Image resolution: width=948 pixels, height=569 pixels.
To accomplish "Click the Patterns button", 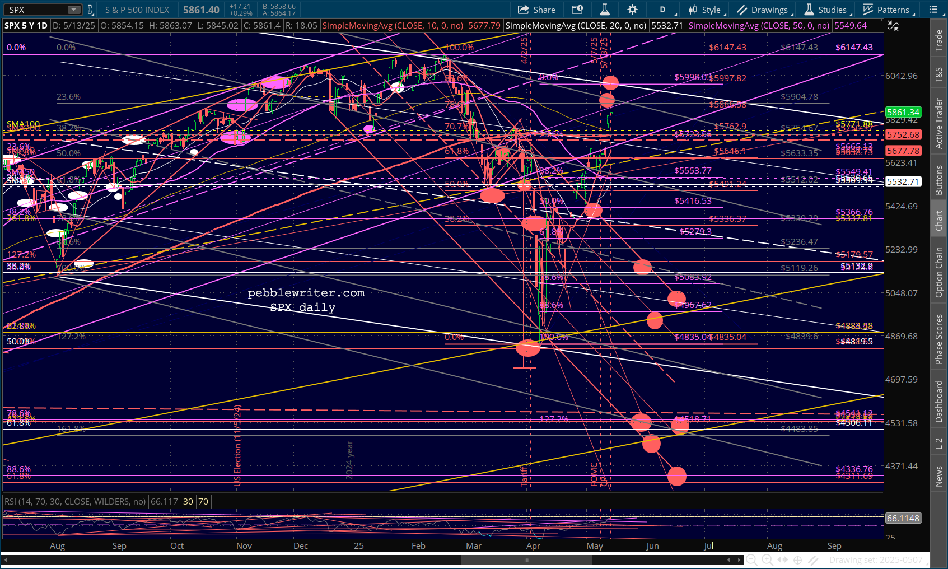I will click(888, 10).
